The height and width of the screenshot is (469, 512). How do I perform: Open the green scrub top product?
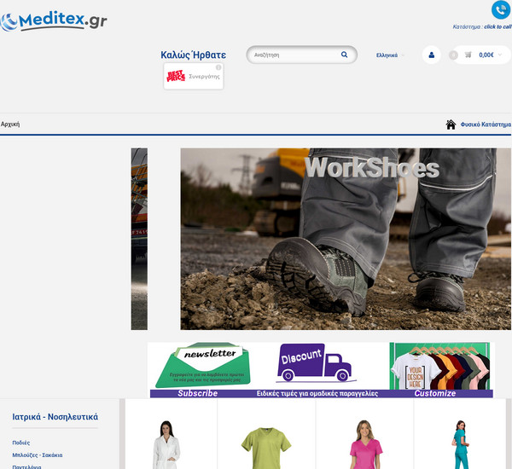point(266,448)
